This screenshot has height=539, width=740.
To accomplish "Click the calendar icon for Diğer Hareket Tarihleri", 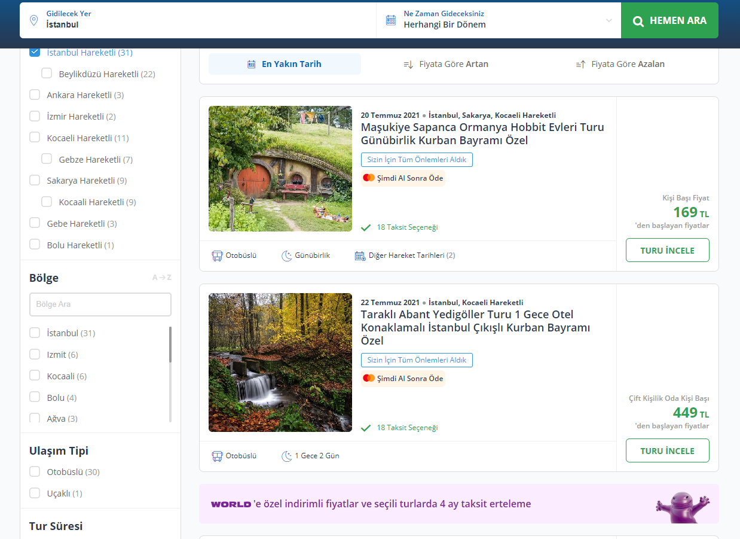I will (x=360, y=255).
